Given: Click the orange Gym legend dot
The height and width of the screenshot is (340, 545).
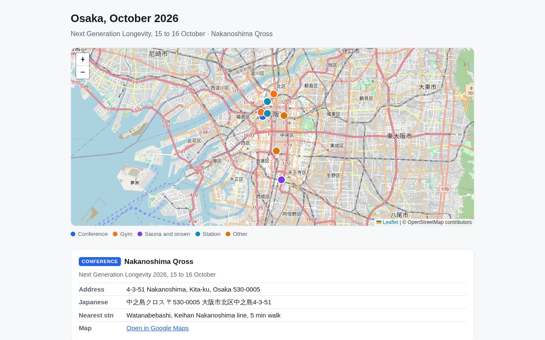Looking at the screenshot, I should click(115, 234).
